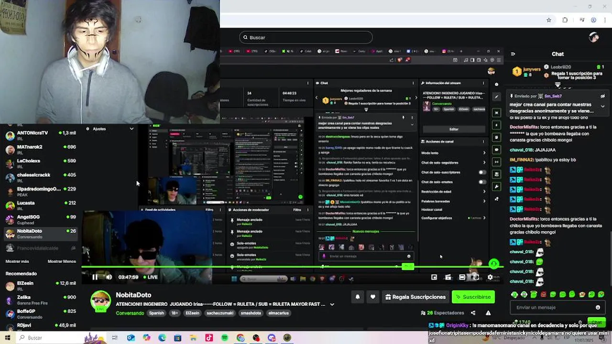The height and width of the screenshot is (344, 612).
Task: Click Mostrar Menos in sidebar
Action: coord(62,261)
